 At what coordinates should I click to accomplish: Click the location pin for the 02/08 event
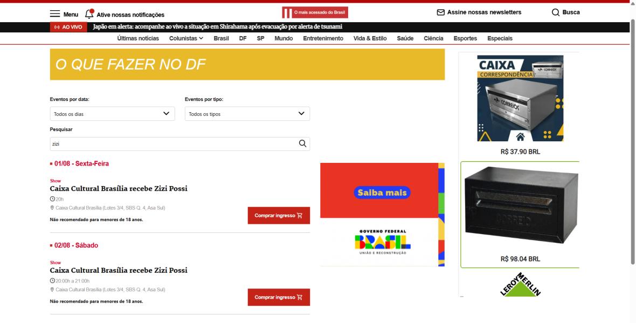click(52, 290)
